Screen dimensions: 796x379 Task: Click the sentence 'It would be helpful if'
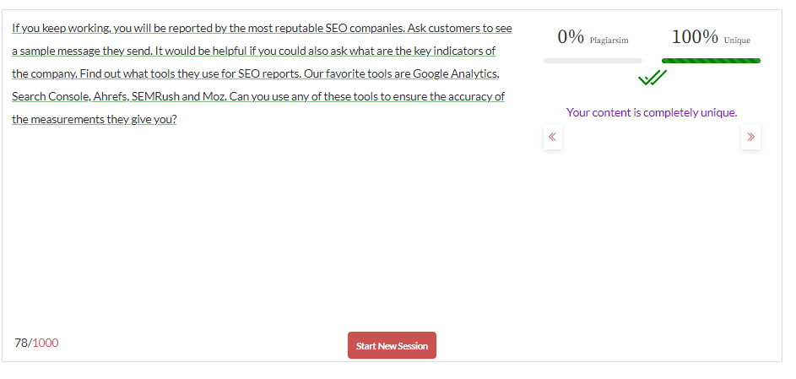[x=325, y=51]
